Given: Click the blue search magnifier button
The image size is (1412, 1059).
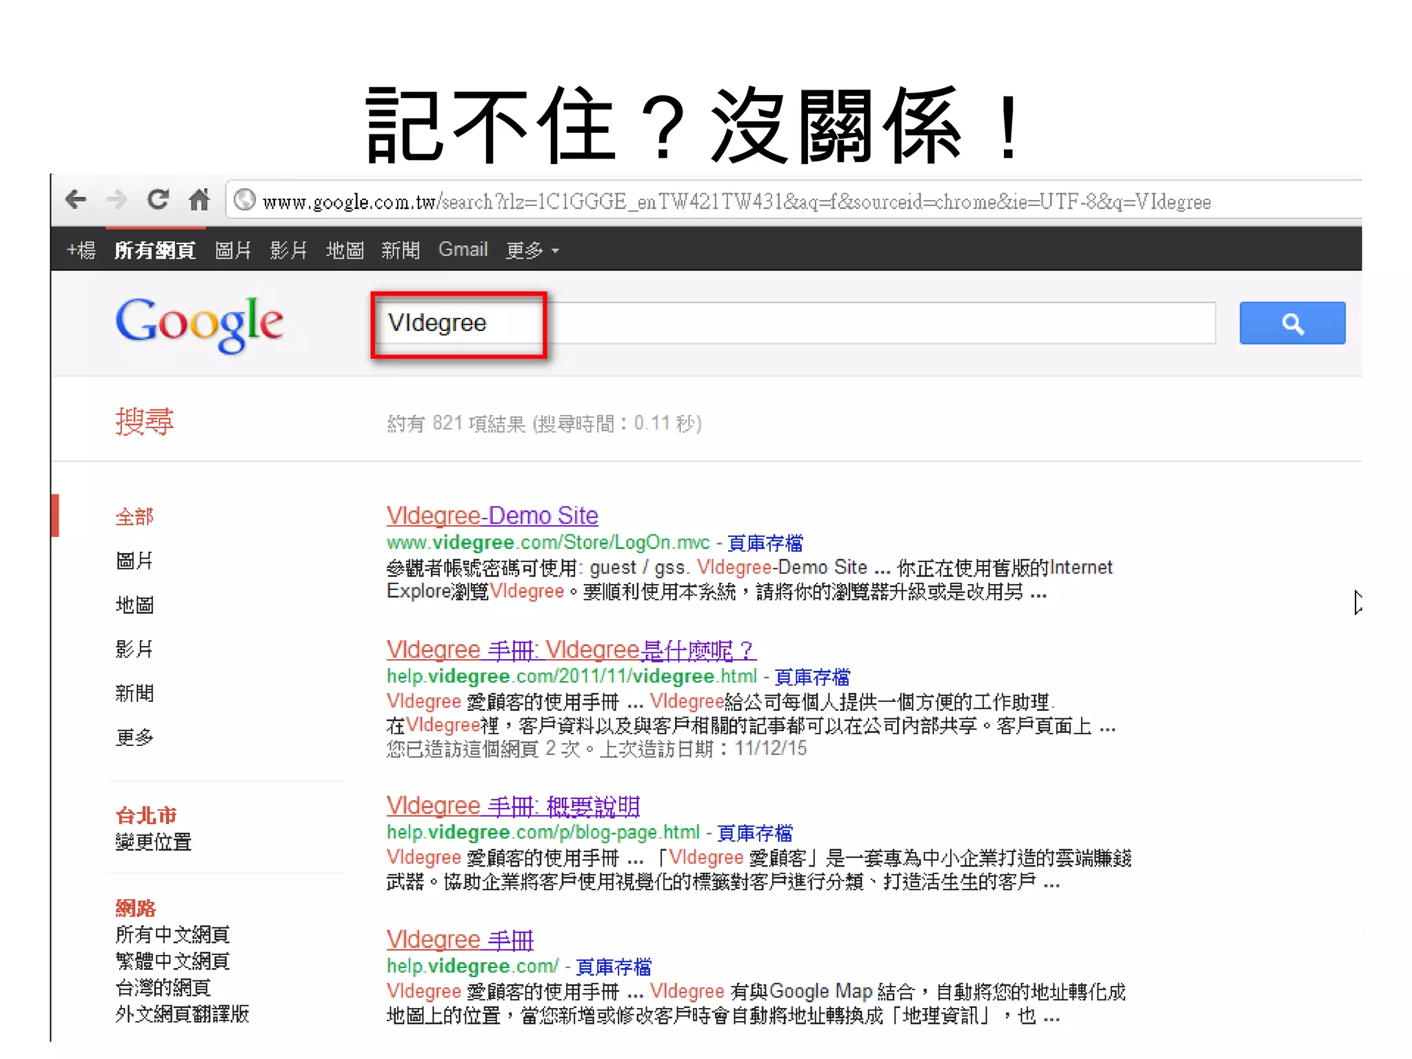Looking at the screenshot, I should point(1292,323).
